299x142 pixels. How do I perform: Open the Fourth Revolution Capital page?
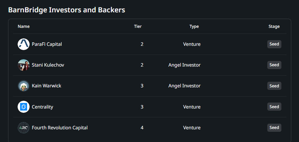coord(60,128)
